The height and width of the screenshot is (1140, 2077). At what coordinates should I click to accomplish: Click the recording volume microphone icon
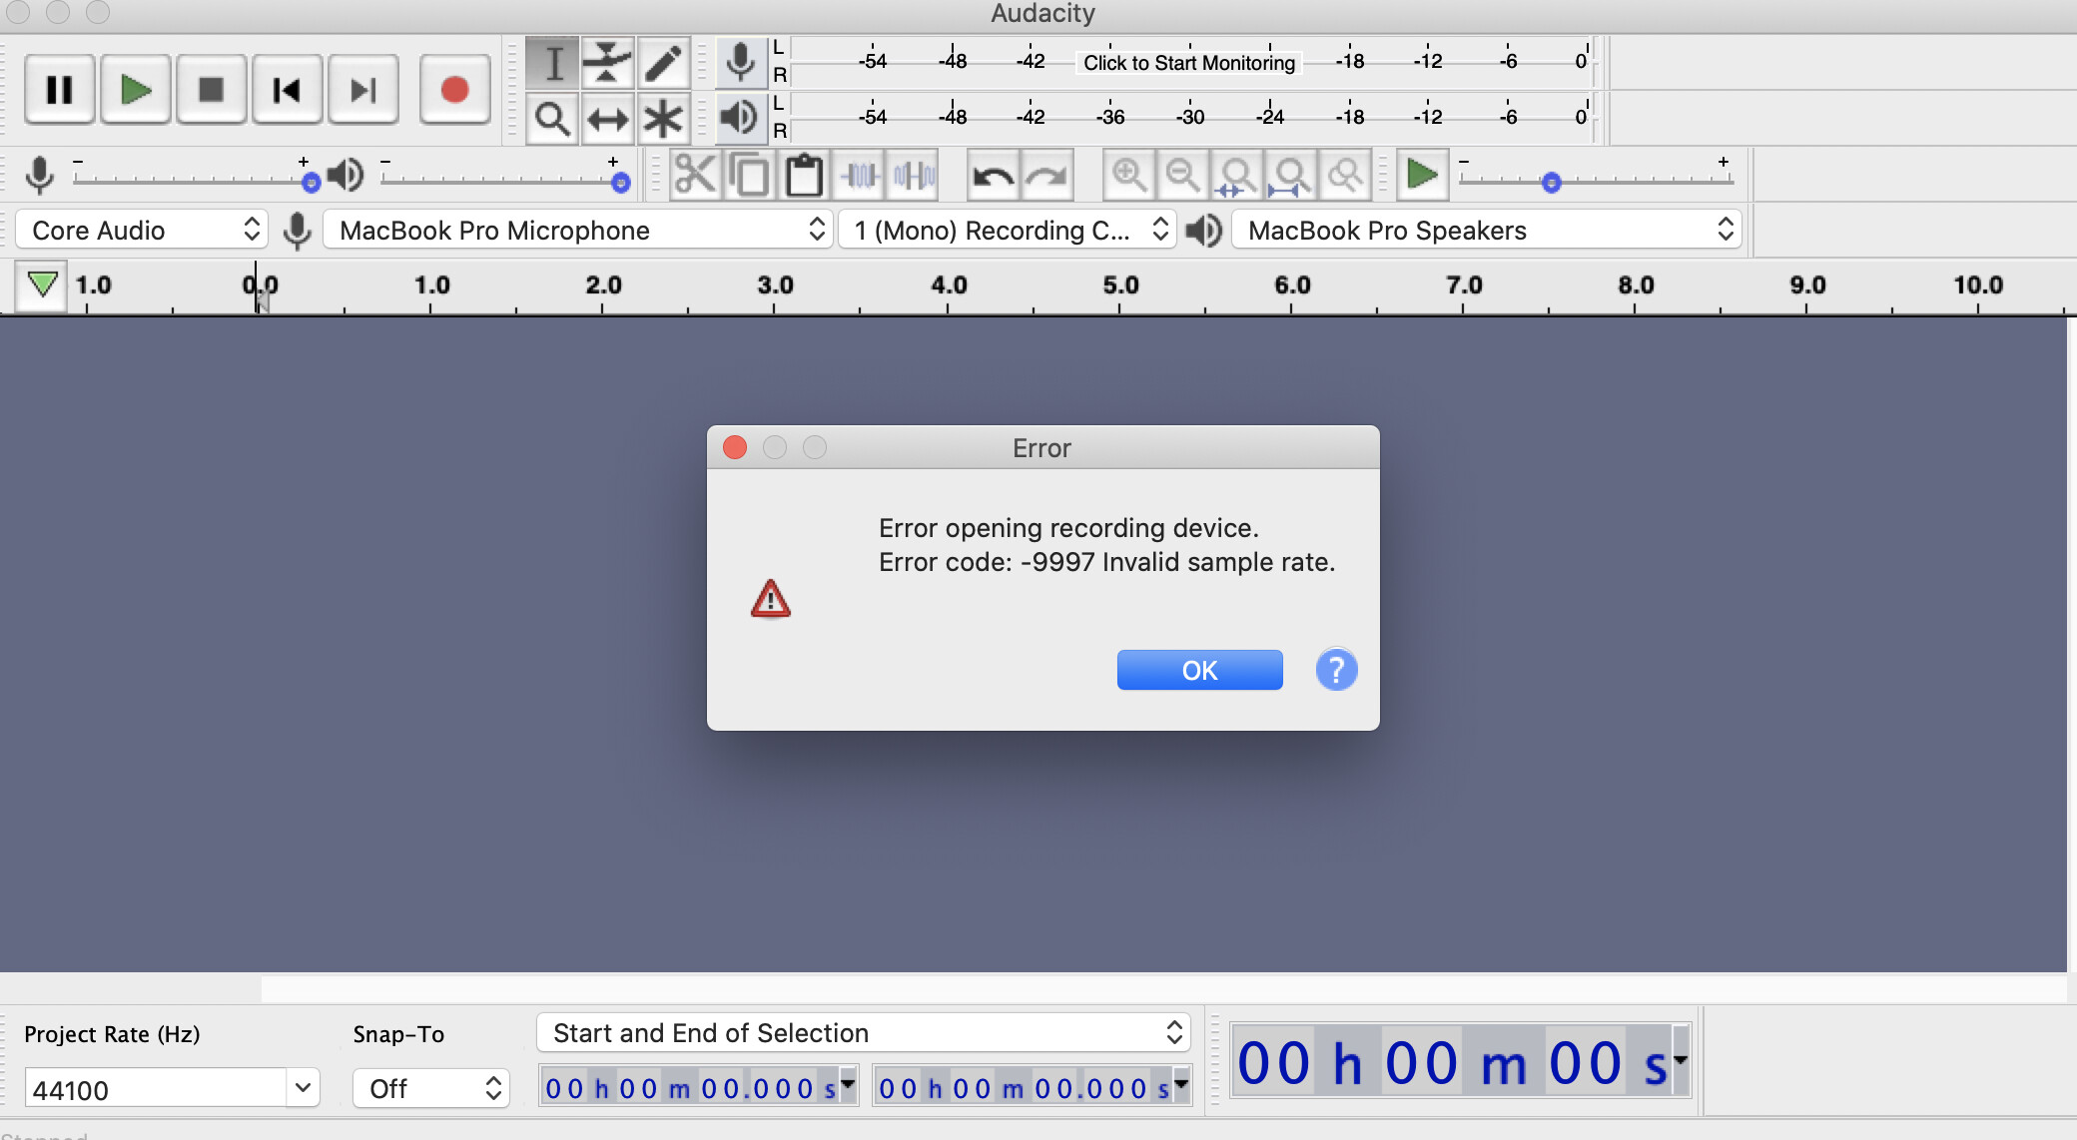click(40, 176)
